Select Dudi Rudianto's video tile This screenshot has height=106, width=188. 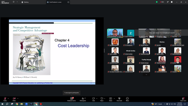pyautogui.click(x=115, y=33)
